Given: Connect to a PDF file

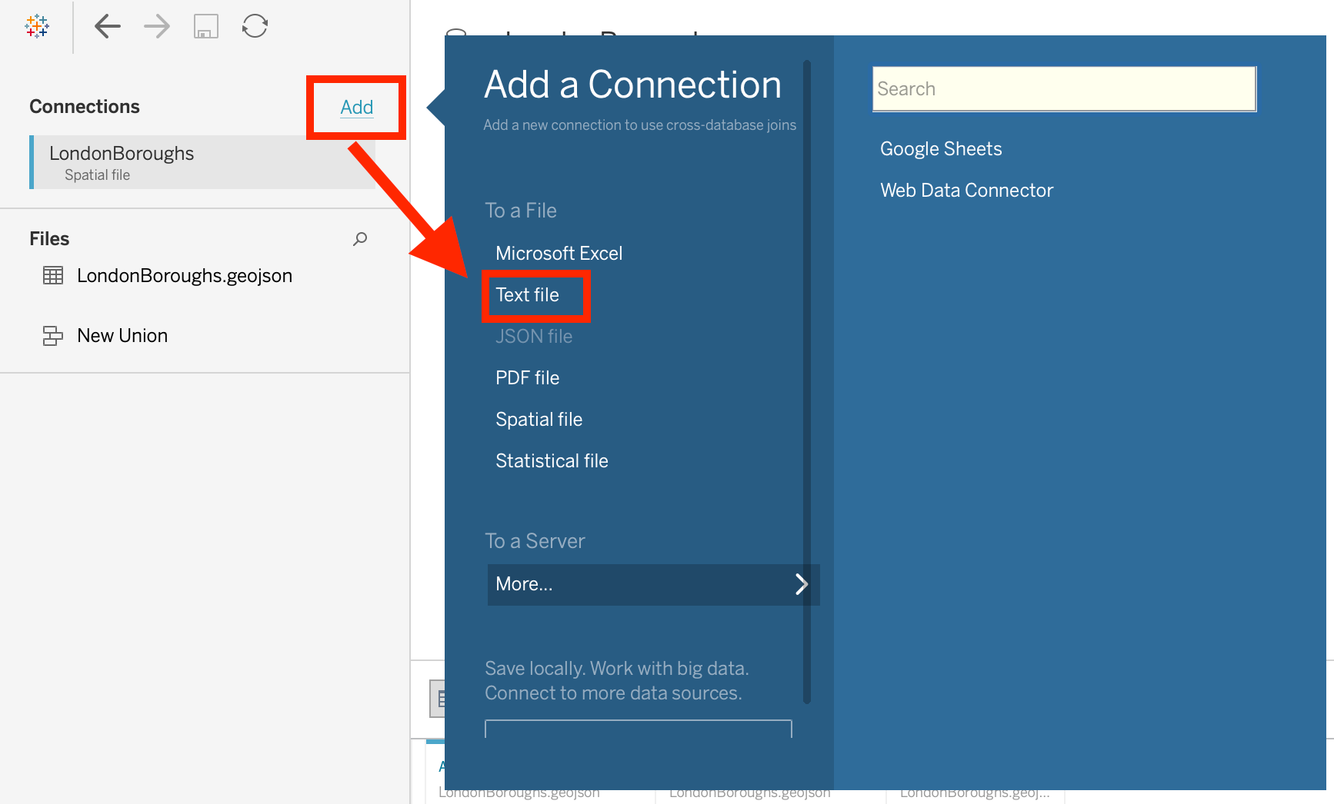Looking at the screenshot, I should click(x=528, y=378).
